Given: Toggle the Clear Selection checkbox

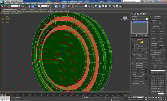Looking at the screenshot, I should (151, 73).
